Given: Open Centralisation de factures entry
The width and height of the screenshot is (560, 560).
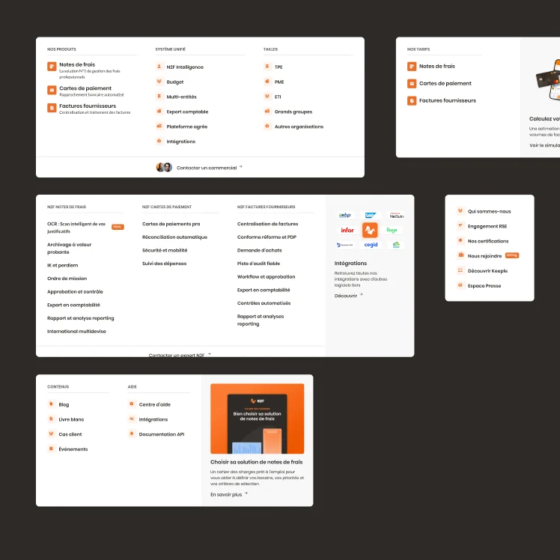Looking at the screenshot, I should pos(267,224).
